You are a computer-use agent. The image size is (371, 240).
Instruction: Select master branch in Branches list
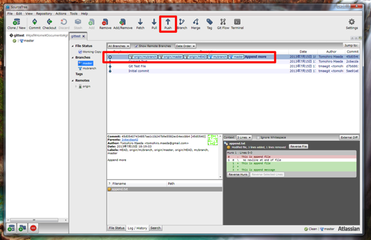click(86, 63)
